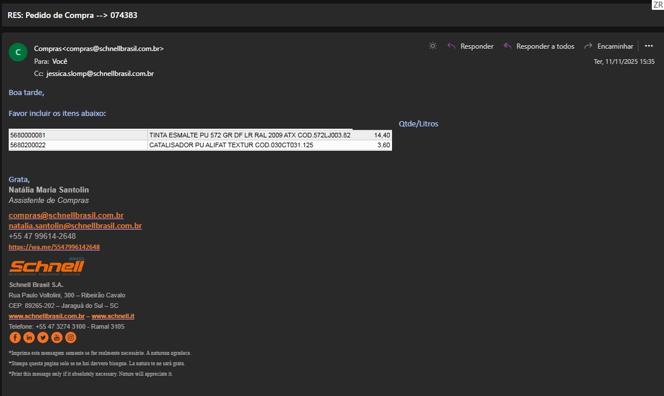Click the green sender avatar 'C'
This screenshot has width=664, height=396.
(x=18, y=52)
